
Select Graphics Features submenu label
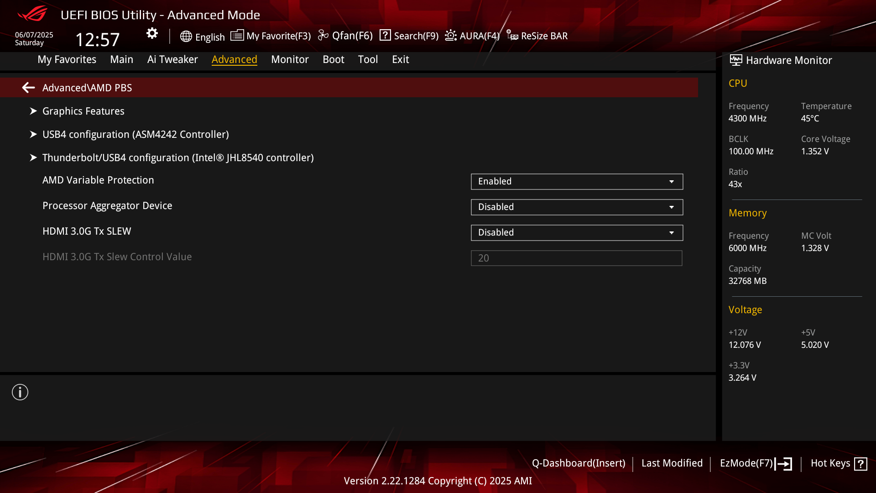(83, 111)
